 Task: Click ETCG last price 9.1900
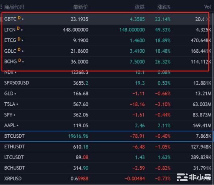[x=81, y=40]
